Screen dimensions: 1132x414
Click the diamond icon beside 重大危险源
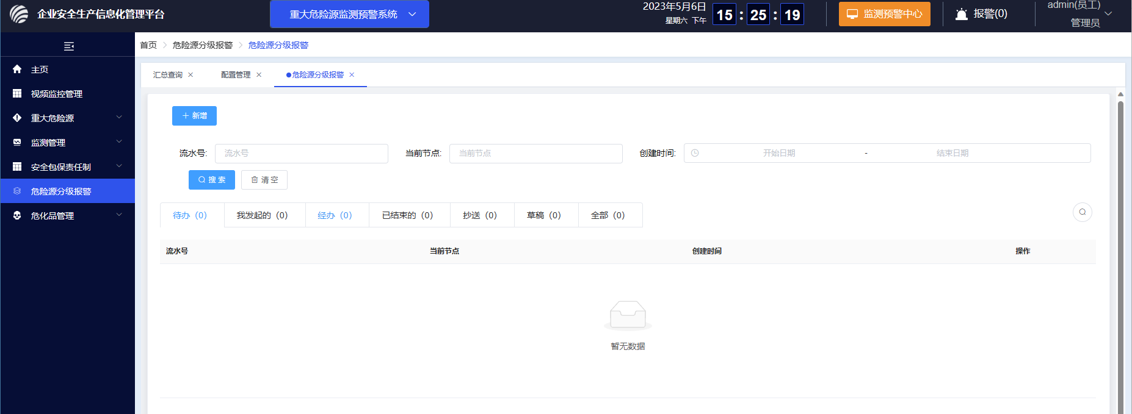pos(17,118)
